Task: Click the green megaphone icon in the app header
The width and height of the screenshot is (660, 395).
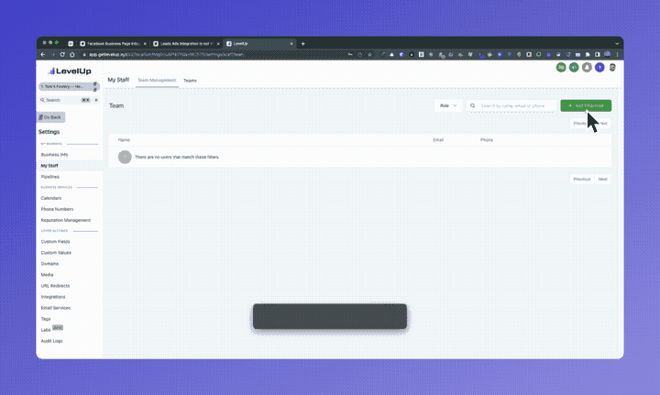Action: pos(574,67)
